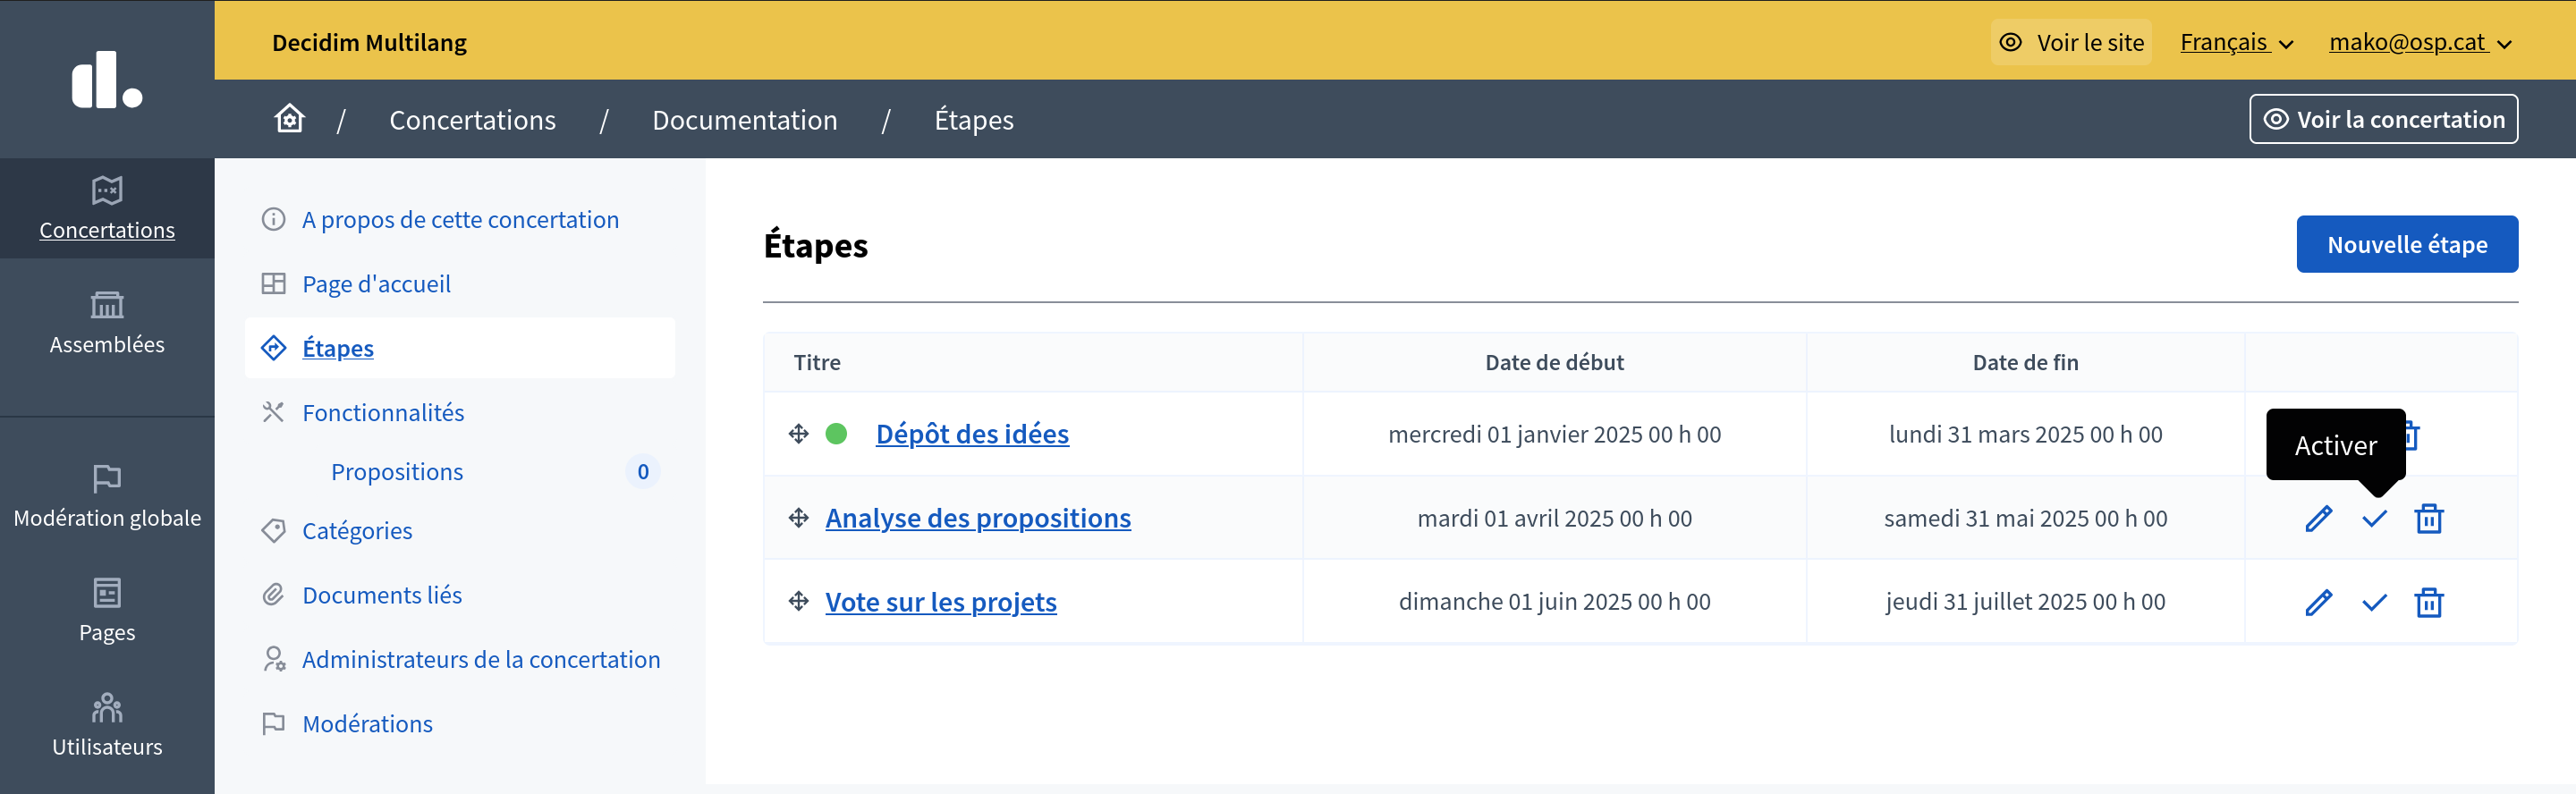The height and width of the screenshot is (794, 2576).
Task: Edit the Vote sur les projets step with the pencil
Action: [x=2318, y=602]
